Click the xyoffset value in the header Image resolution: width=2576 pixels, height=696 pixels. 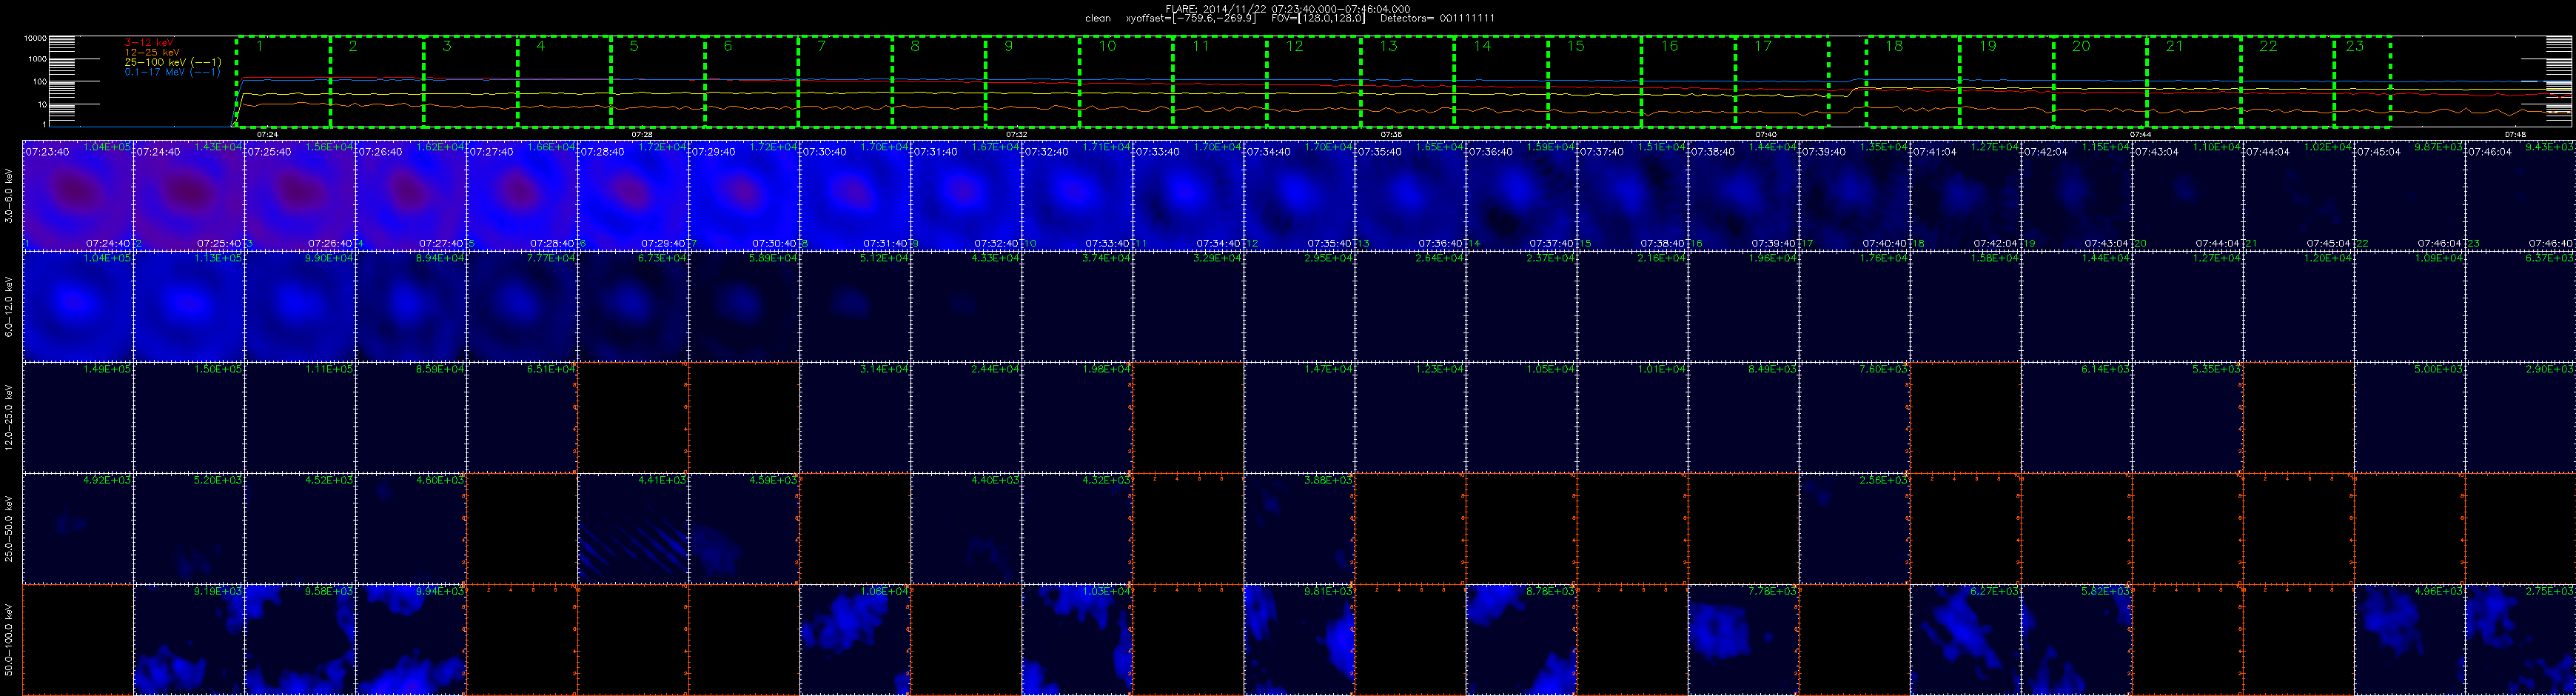(x=1191, y=19)
